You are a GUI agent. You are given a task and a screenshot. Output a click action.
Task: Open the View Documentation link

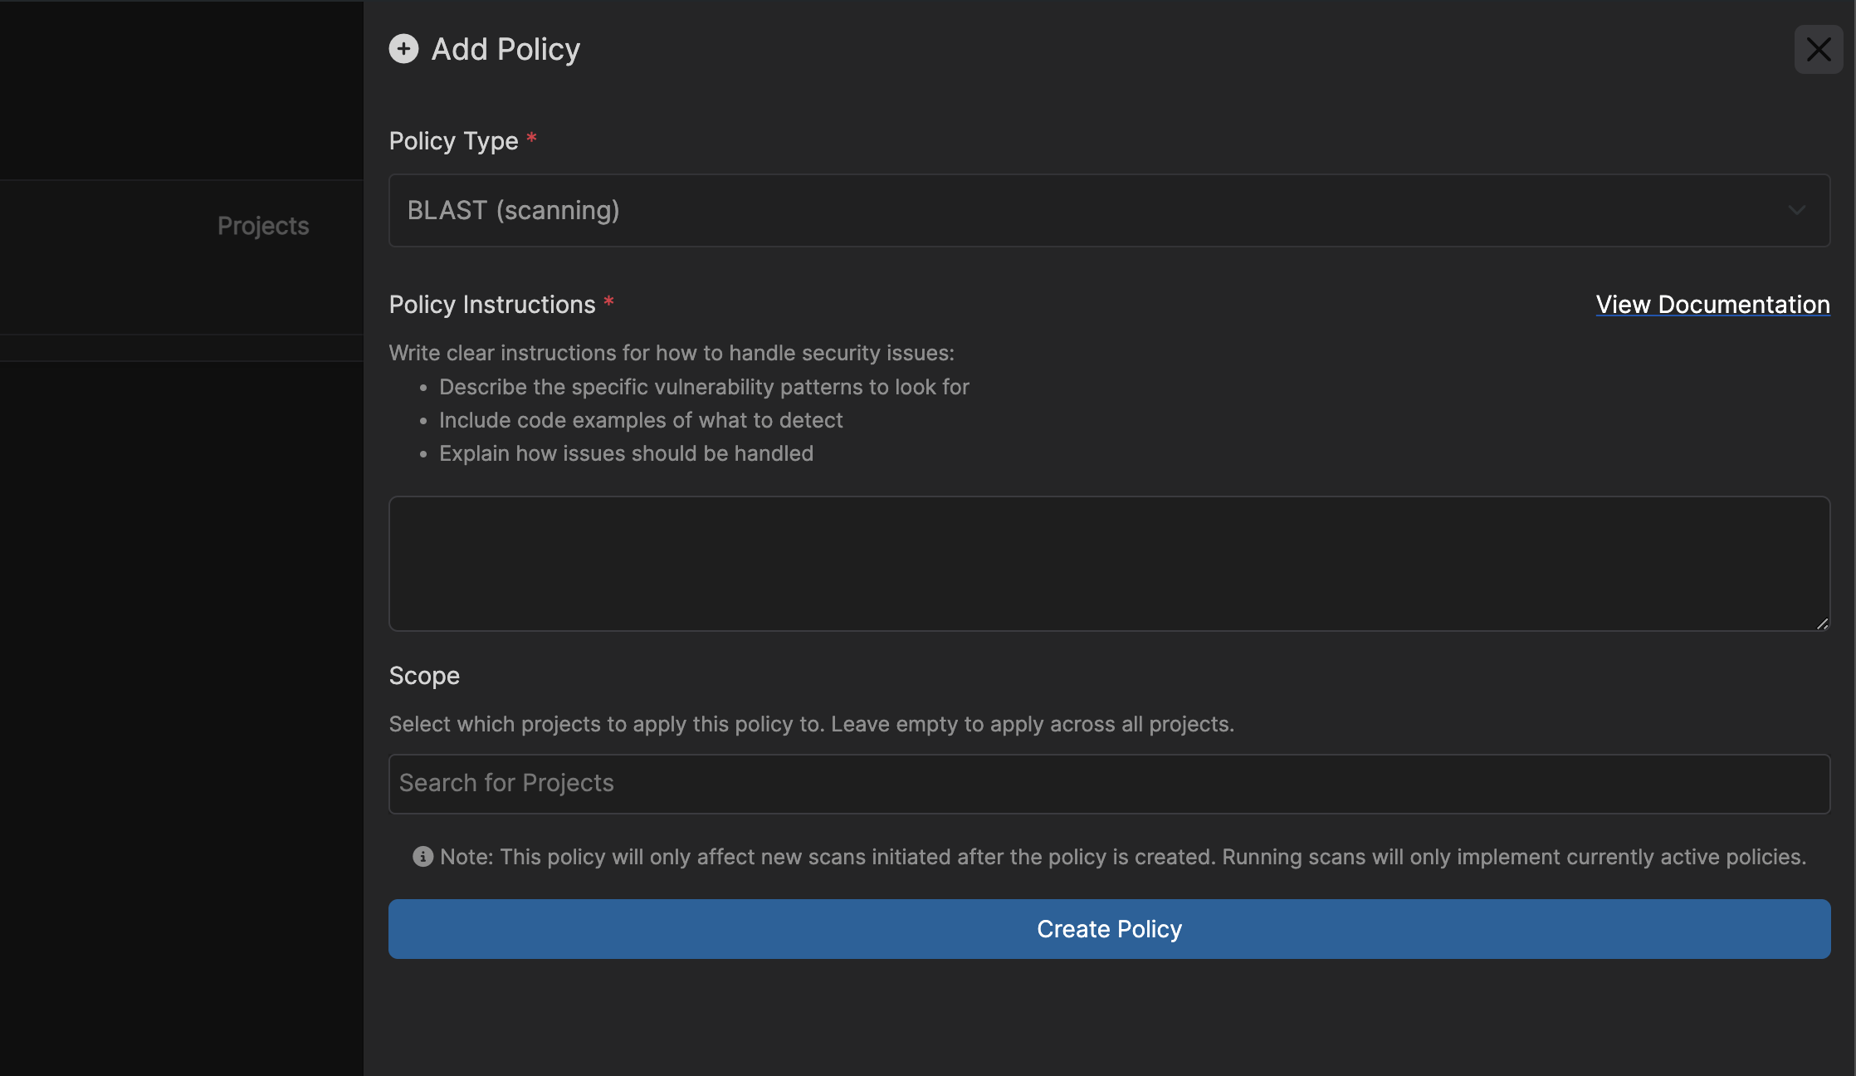pos(1712,305)
